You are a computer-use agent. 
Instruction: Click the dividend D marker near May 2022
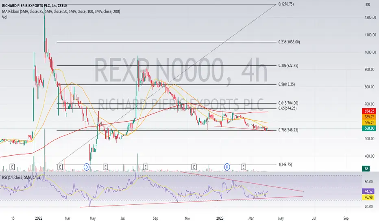87,167
